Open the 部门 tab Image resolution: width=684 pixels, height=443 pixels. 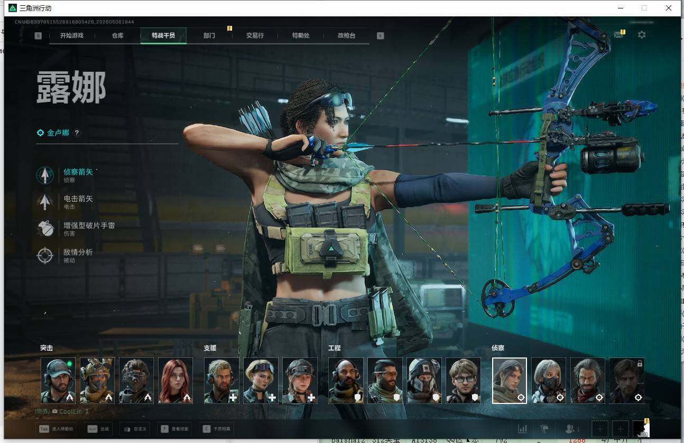pos(209,35)
